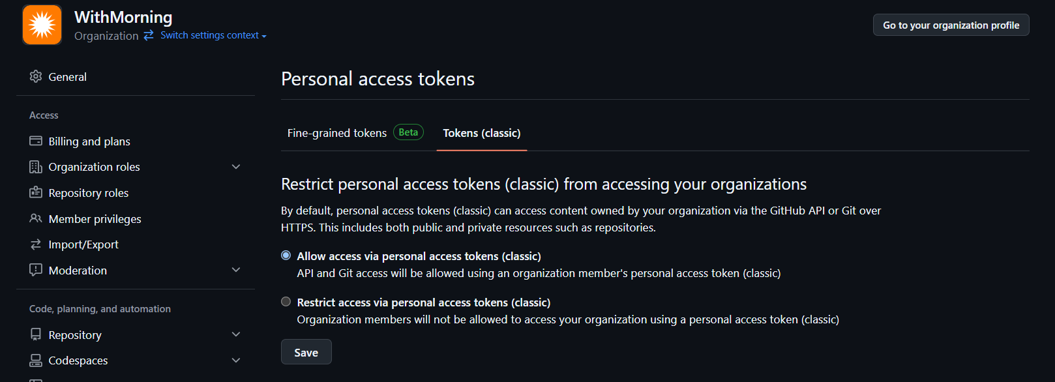This screenshot has height=382, width=1055.
Task: Click the WithMorning sunburst organization avatar
Action: pyautogui.click(x=42, y=25)
